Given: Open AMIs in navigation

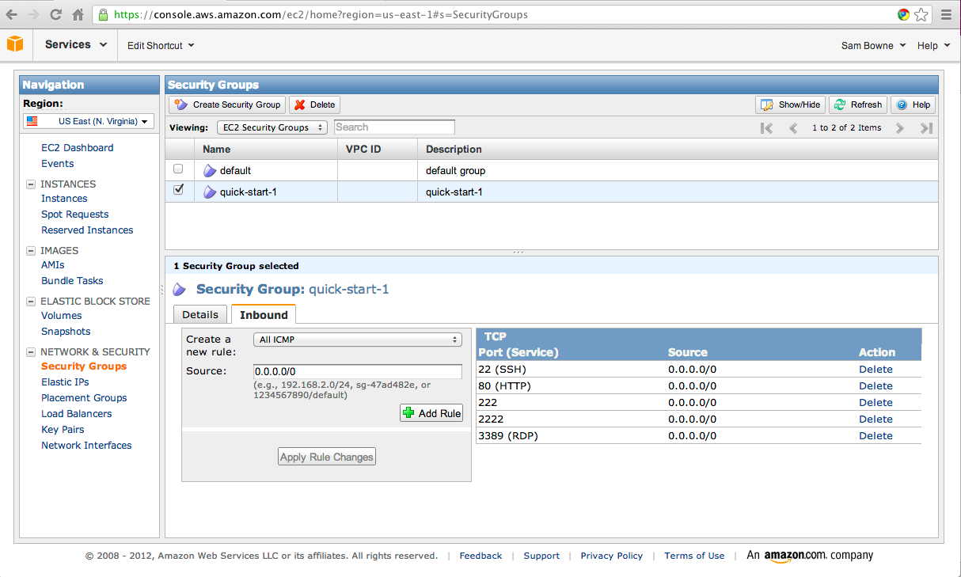Looking at the screenshot, I should pos(52,265).
